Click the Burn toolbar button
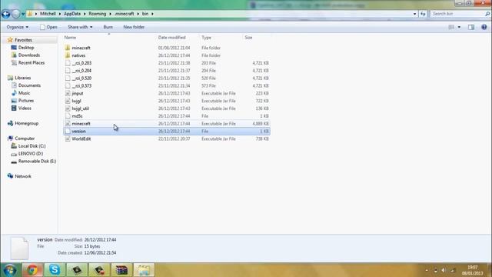This screenshot has height=277, width=492. pos(108,27)
